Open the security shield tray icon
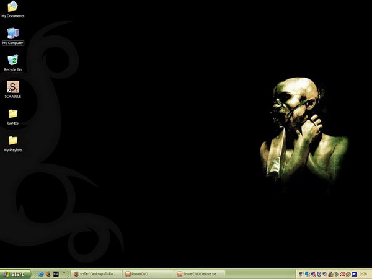This screenshot has width=372, height=279. point(319,274)
